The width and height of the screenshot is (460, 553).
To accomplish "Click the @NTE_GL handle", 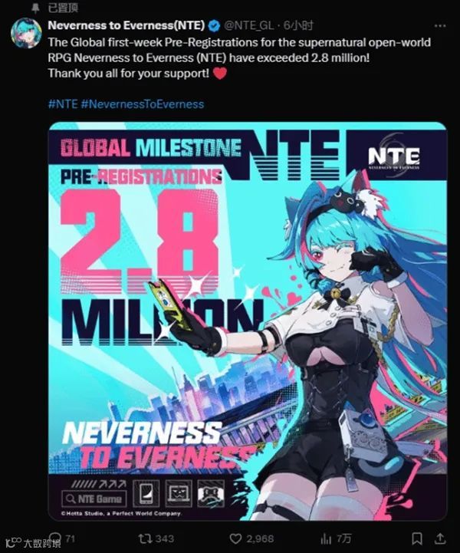I will (x=248, y=25).
